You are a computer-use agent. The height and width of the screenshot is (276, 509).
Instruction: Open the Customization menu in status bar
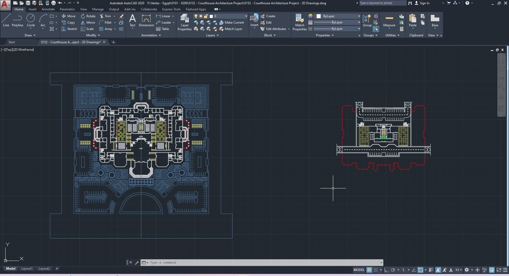pos(506,270)
